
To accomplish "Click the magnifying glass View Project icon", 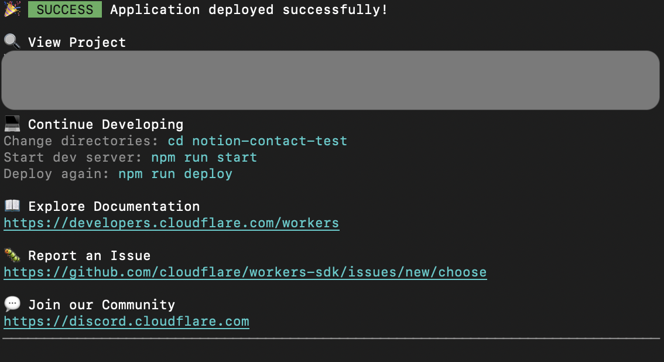I will (x=12, y=42).
